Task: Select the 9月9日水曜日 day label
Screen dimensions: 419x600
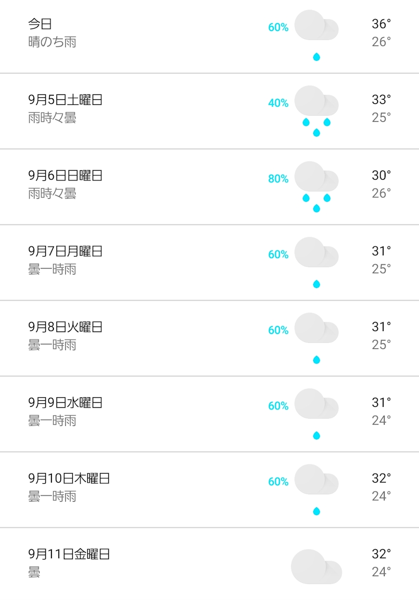Action: pos(65,403)
